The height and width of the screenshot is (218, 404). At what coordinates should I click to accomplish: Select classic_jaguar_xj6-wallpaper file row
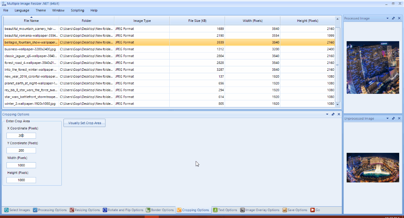point(169,56)
